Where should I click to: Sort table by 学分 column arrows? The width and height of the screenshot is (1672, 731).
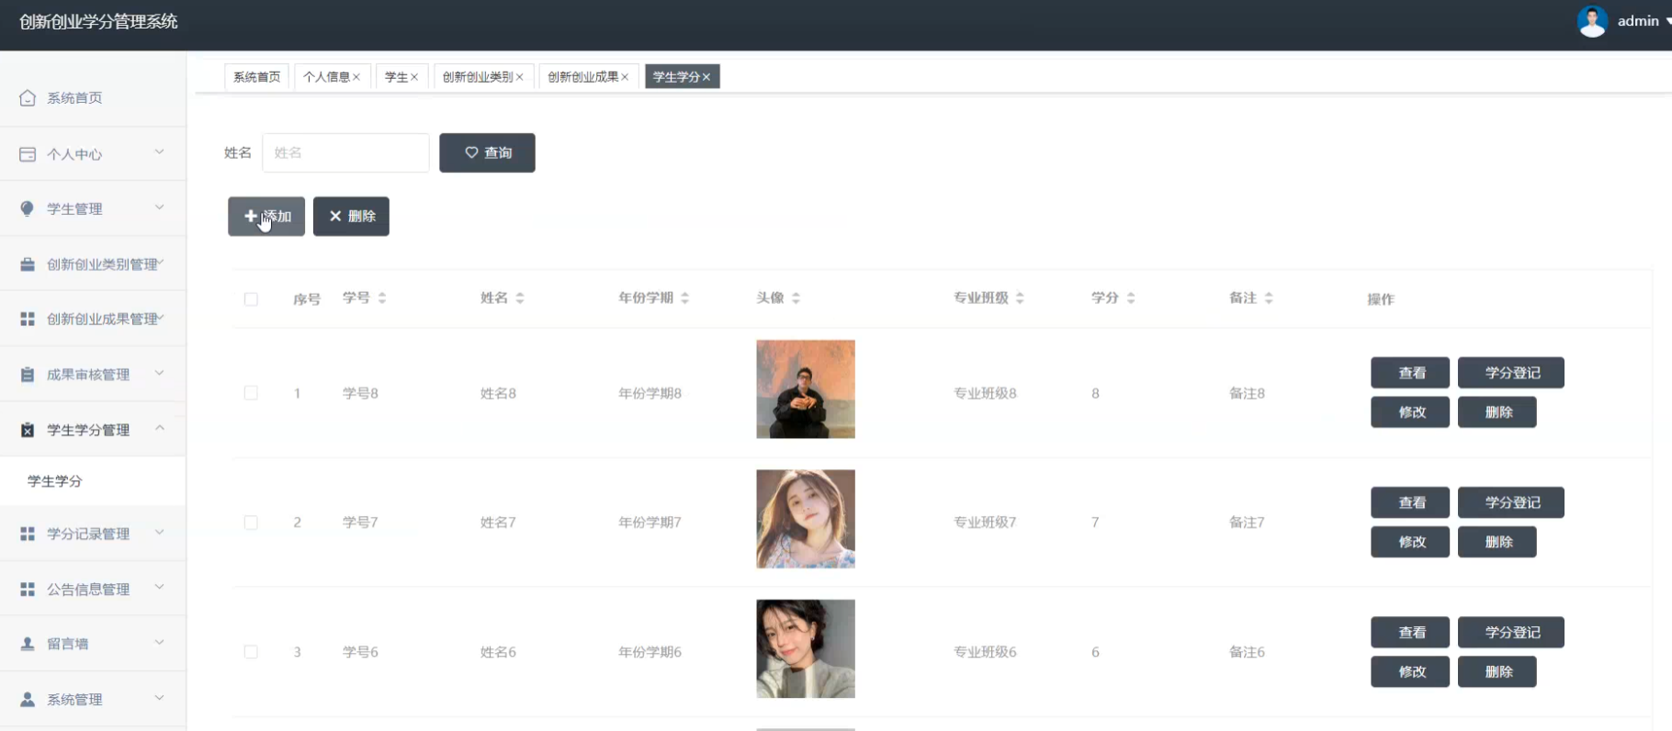point(1131,298)
